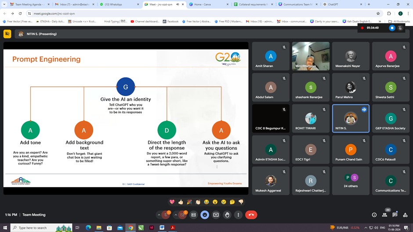Click the mute icon in recording widget
The image size is (413, 232).
[400, 28]
